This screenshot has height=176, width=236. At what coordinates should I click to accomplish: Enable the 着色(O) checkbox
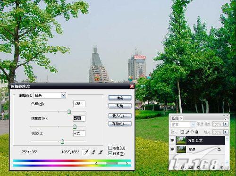click(110, 148)
